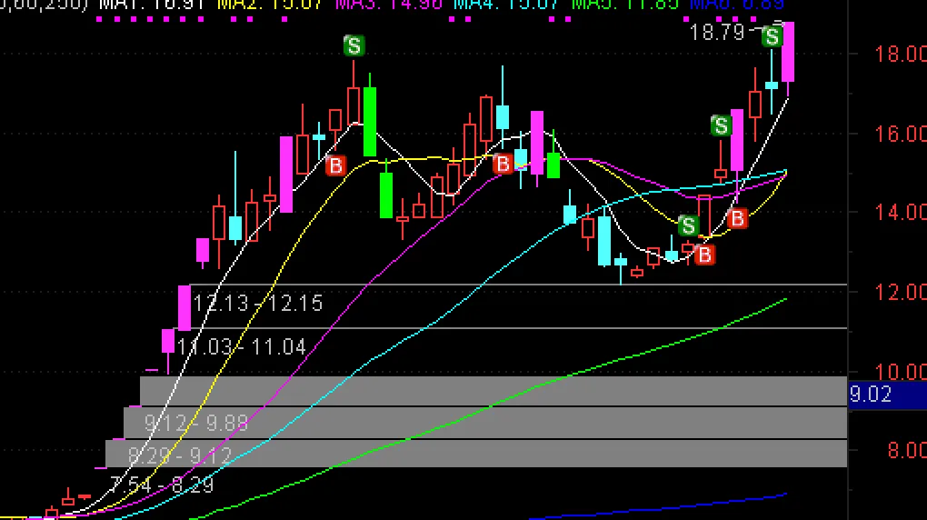
Task: Click the 18.79 high price label
Action: [717, 33]
